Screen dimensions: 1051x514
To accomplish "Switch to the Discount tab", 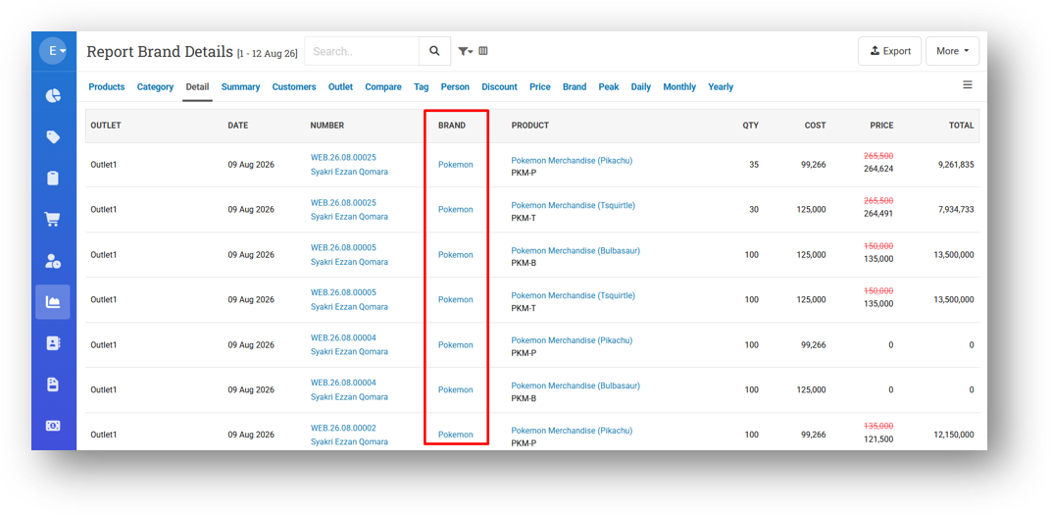I will tap(499, 86).
